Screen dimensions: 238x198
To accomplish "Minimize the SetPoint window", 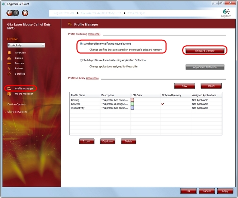I will (x=215, y=3).
